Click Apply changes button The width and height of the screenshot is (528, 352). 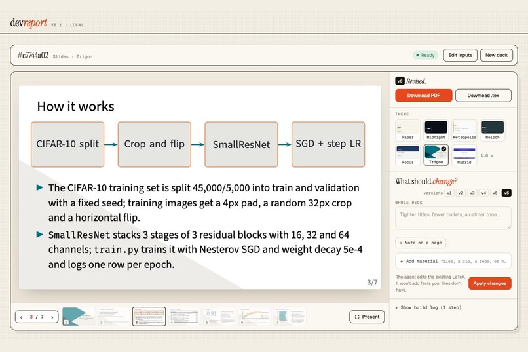pyautogui.click(x=489, y=283)
